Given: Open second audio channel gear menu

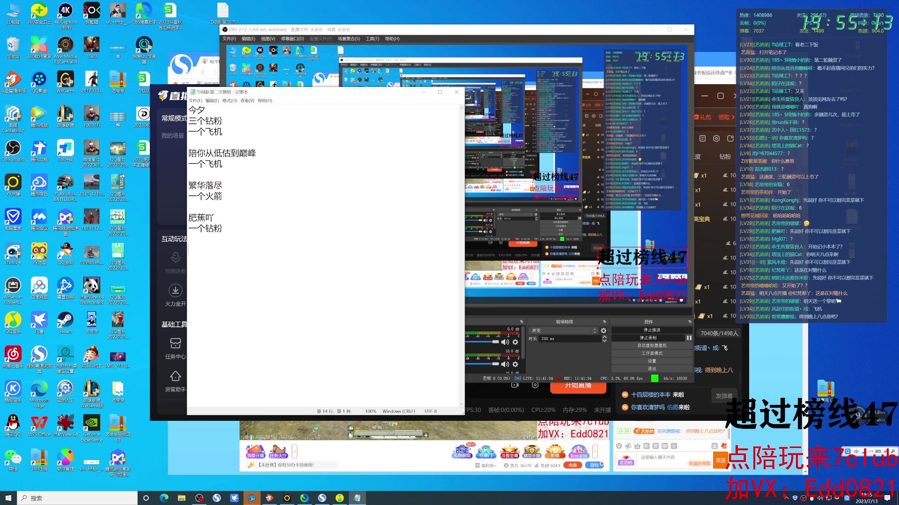Looking at the screenshot, I should tap(516, 364).
